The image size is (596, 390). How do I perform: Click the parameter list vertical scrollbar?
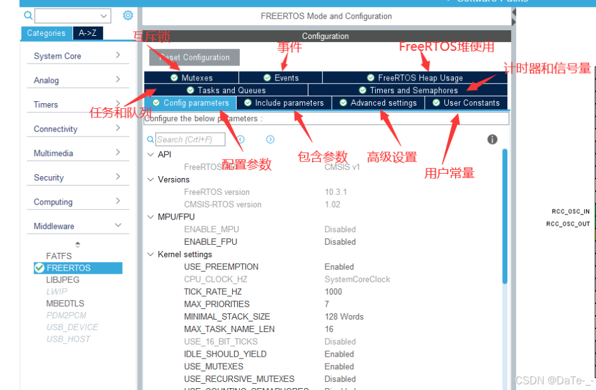click(x=505, y=216)
